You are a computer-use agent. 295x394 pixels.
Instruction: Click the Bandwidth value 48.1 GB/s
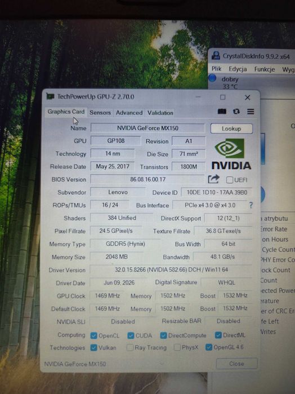222,256
